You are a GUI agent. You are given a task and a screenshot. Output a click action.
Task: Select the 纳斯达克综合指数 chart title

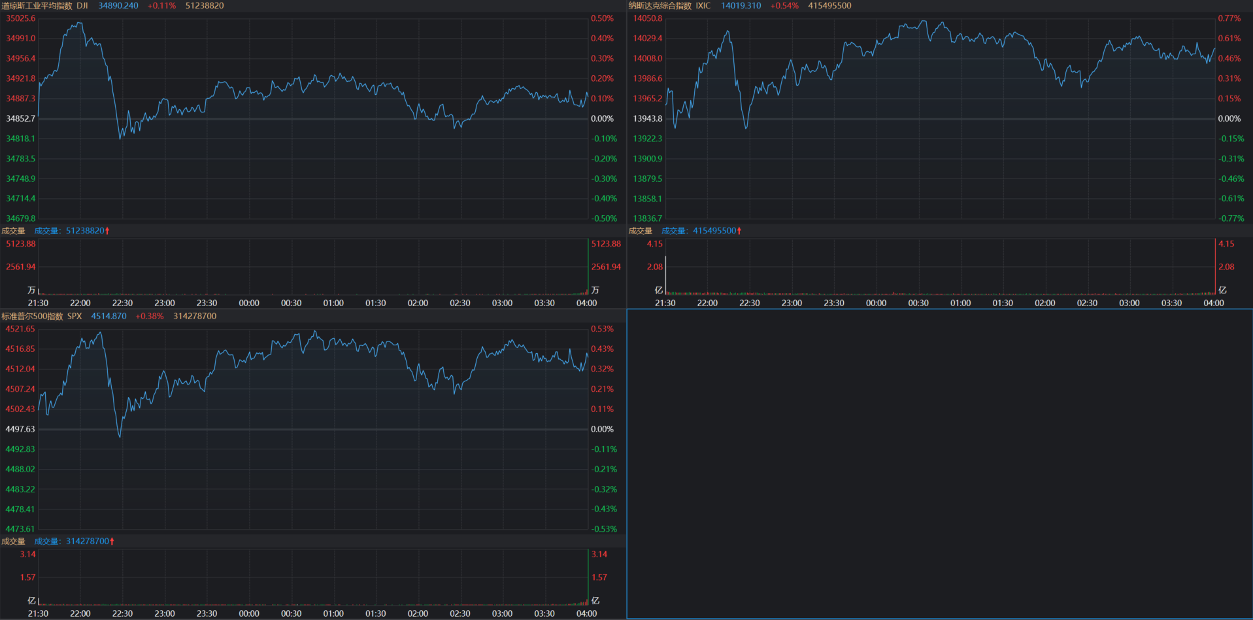coord(660,5)
